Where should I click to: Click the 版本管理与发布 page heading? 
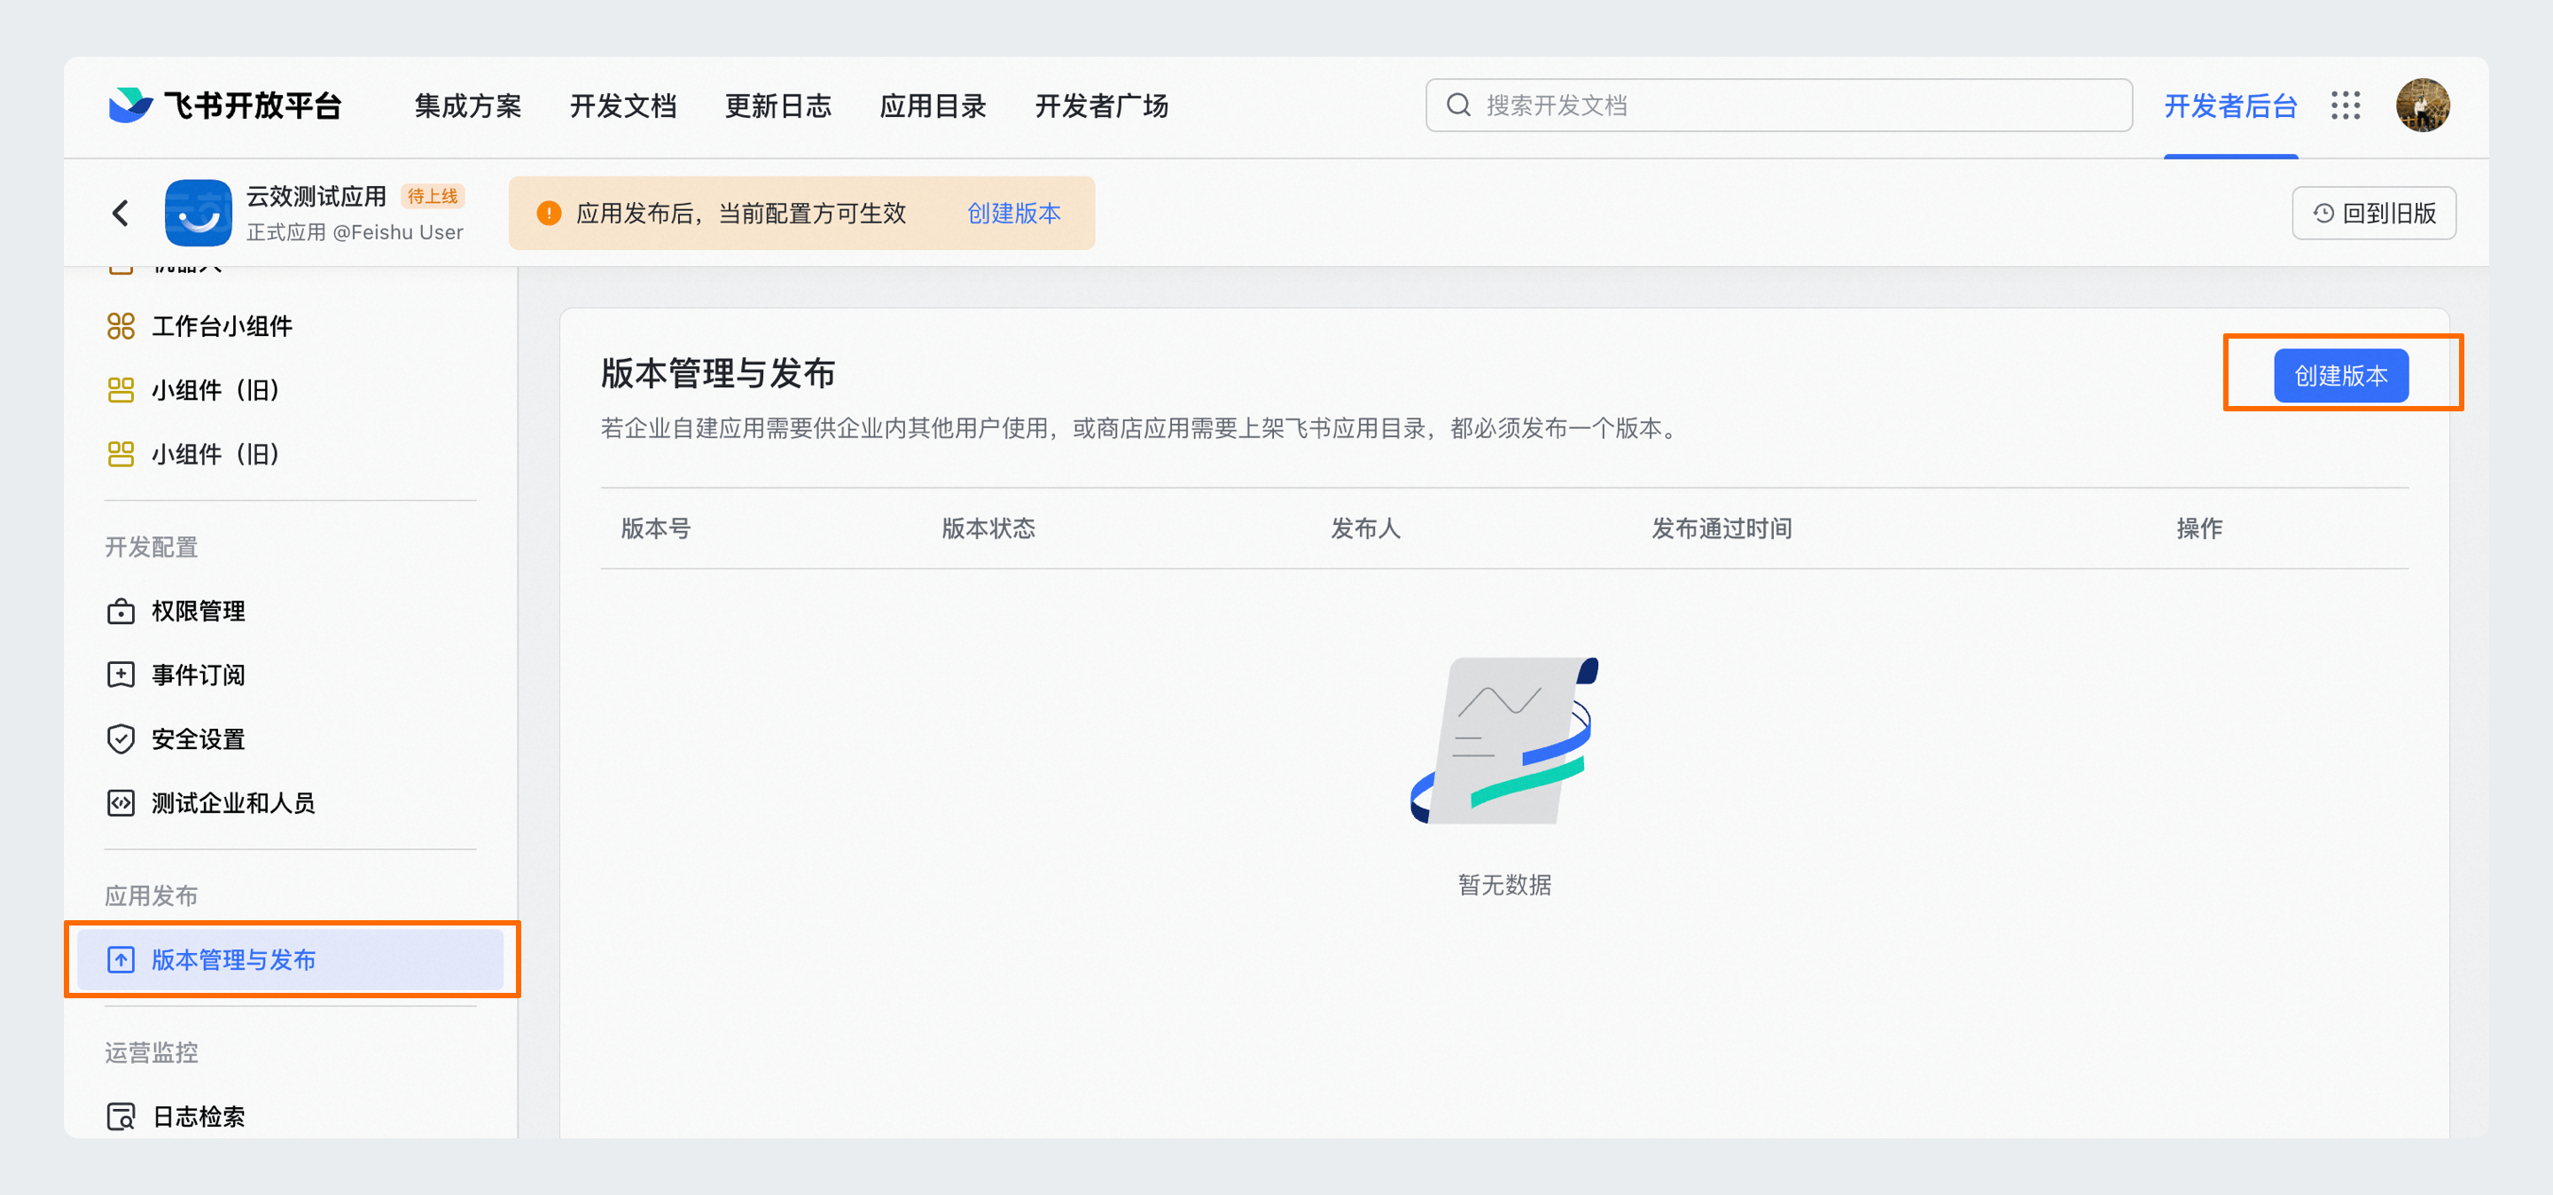click(717, 373)
